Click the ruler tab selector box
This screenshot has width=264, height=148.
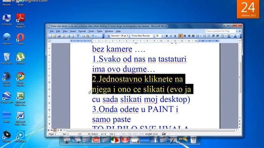[x=49, y=41]
